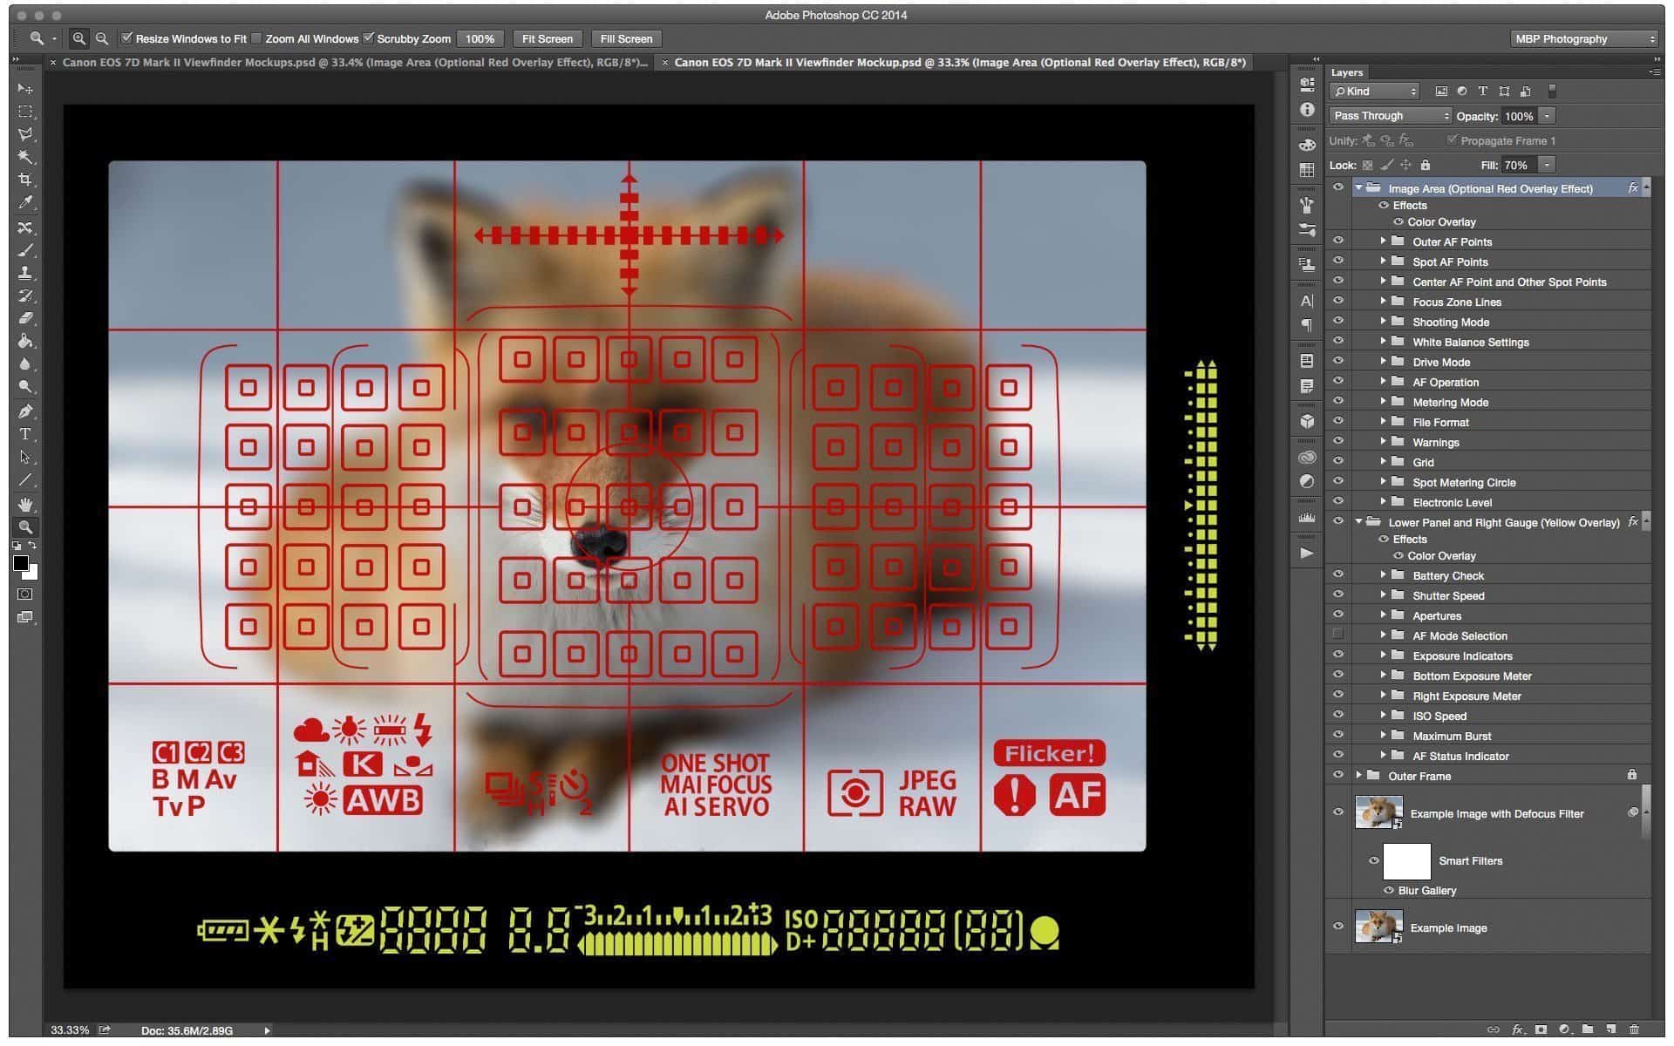Select the Hand tool

25,505
